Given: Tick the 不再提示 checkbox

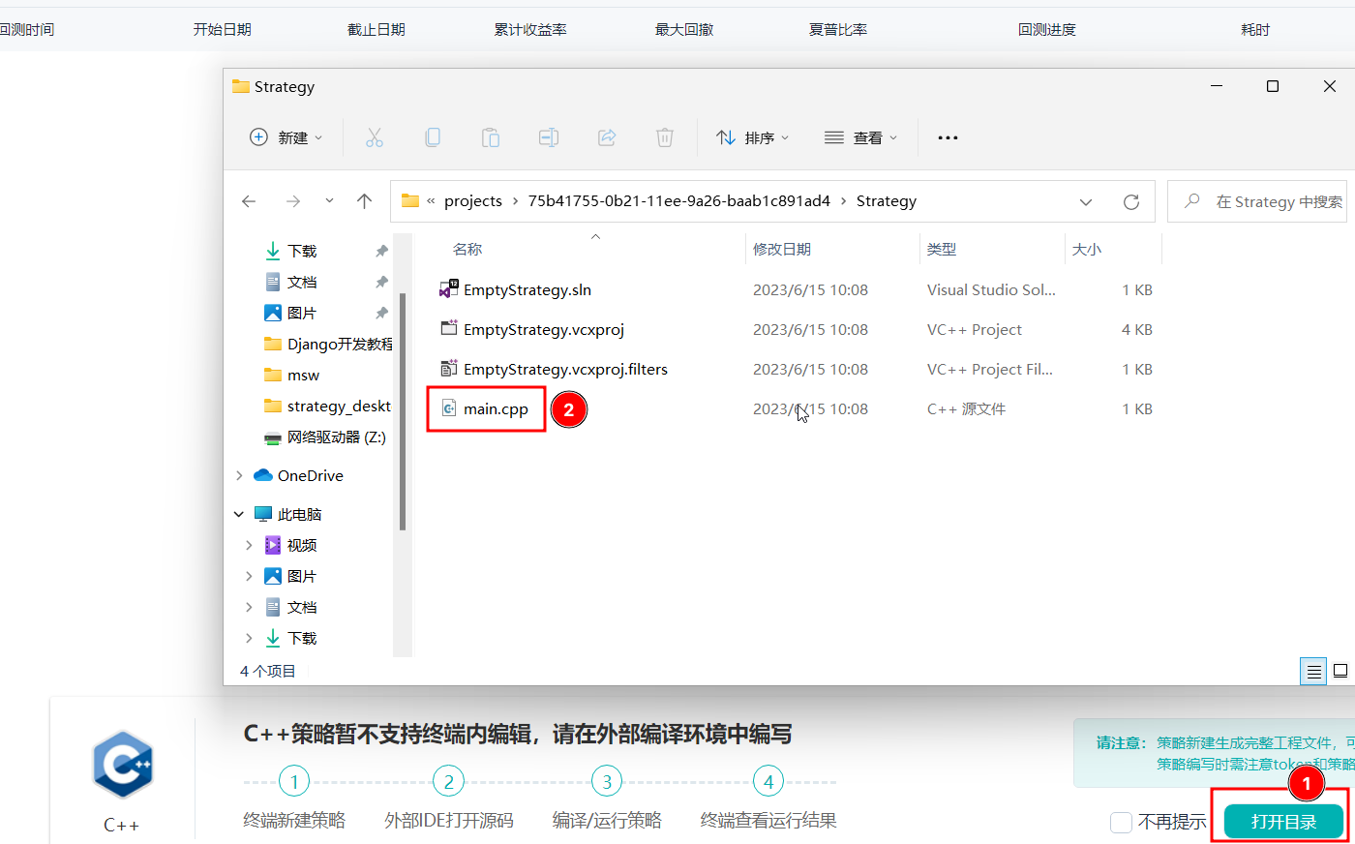Looking at the screenshot, I should [x=1121, y=822].
